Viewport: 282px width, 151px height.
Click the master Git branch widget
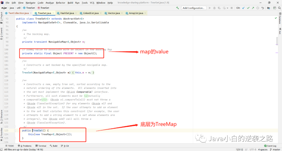(275, 149)
